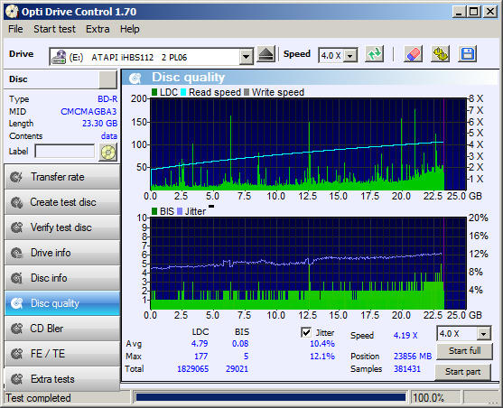
Task: Click the gray button beside Disc header
Action: (107, 79)
